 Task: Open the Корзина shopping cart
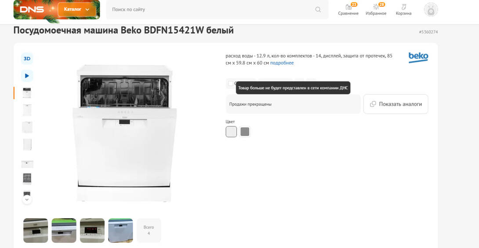click(403, 9)
